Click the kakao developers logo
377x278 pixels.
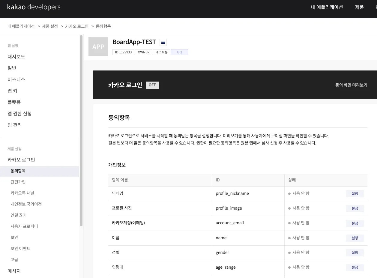[x=34, y=7]
